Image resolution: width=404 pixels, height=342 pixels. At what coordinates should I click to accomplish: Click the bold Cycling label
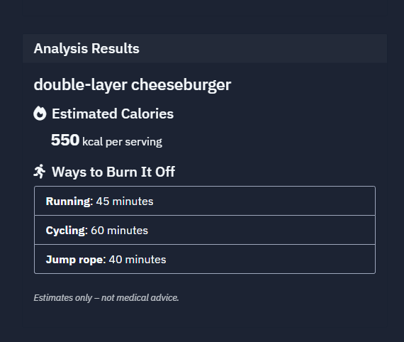click(x=65, y=231)
